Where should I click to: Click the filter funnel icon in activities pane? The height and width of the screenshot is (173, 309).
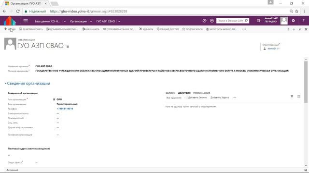[292, 97]
